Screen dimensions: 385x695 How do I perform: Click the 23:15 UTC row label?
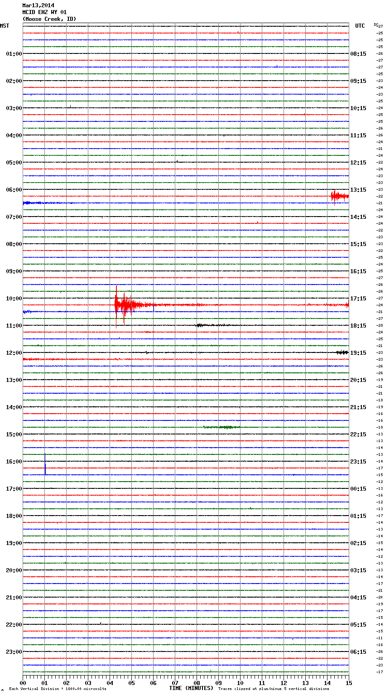358,462
